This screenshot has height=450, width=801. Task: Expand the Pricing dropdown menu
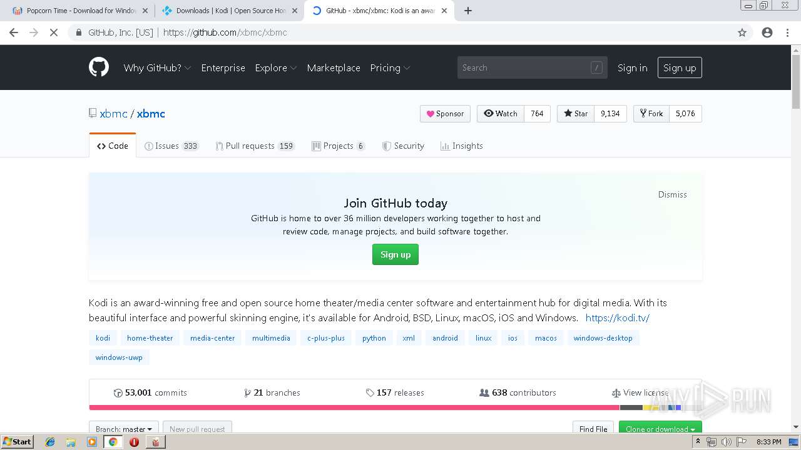[390, 67]
